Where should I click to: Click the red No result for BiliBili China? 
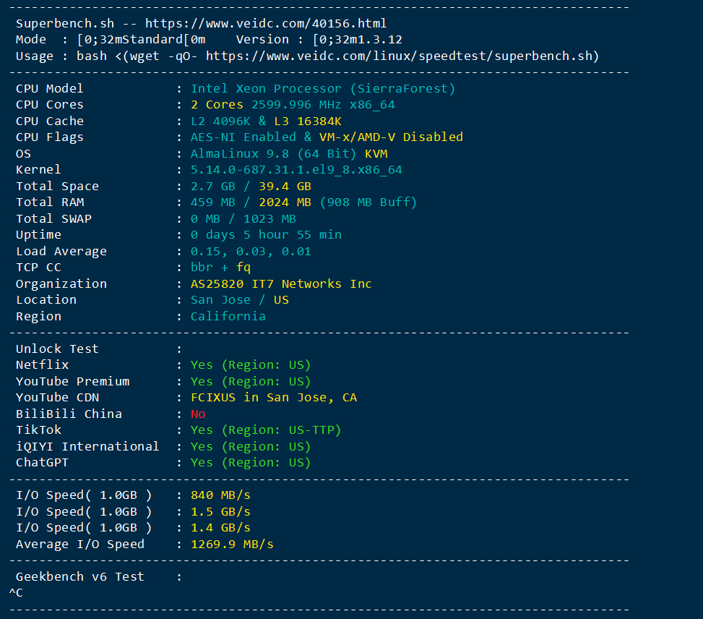(x=198, y=414)
